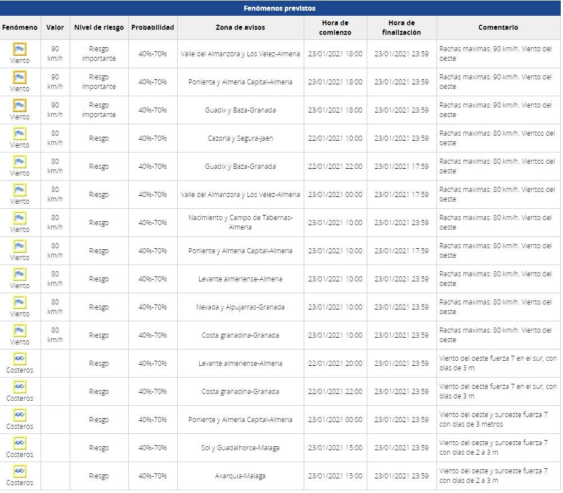The height and width of the screenshot is (493, 563).
Task: Click the wind icon for Levante almeriense 80 km/h
Action: click(x=20, y=274)
